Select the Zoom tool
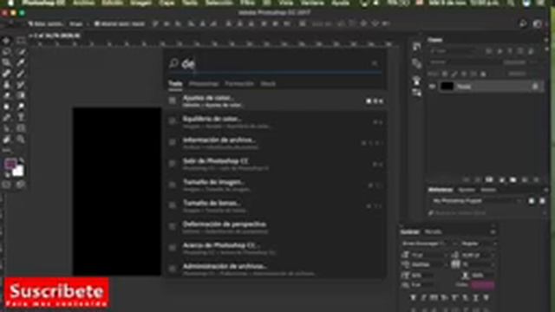The image size is (555, 312). click(x=21, y=140)
